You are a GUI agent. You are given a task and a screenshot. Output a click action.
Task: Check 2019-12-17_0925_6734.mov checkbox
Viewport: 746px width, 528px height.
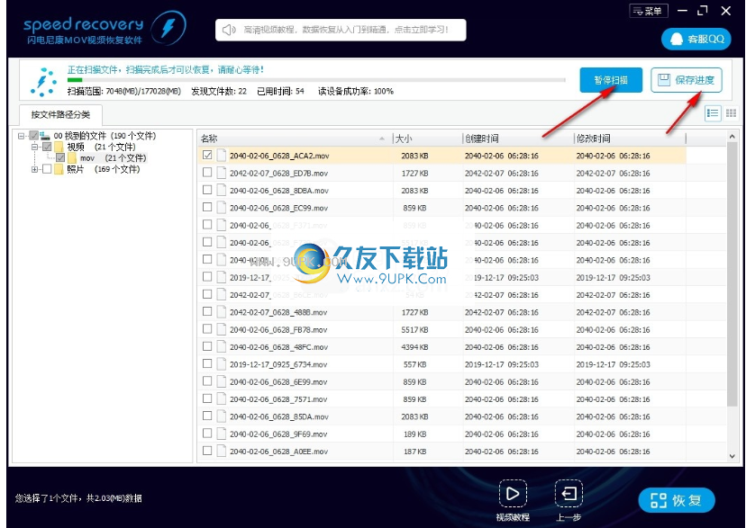207,364
